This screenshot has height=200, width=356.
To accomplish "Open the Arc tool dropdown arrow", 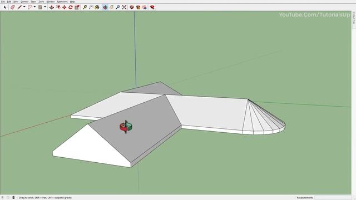I will [34, 7].
